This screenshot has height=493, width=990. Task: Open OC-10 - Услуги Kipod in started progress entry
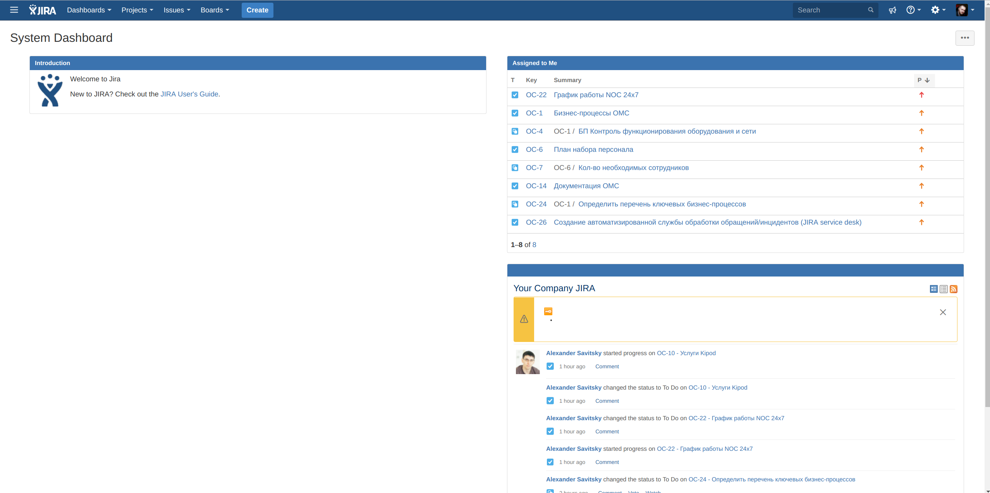(x=686, y=353)
